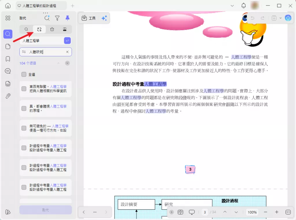
Task: Click the 取代 (Replace) button
Action: [x=45, y=210]
